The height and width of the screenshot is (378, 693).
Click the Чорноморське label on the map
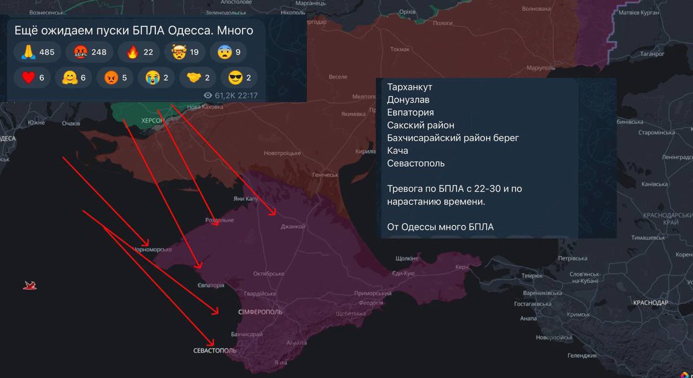pyautogui.click(x=152, y=249)
